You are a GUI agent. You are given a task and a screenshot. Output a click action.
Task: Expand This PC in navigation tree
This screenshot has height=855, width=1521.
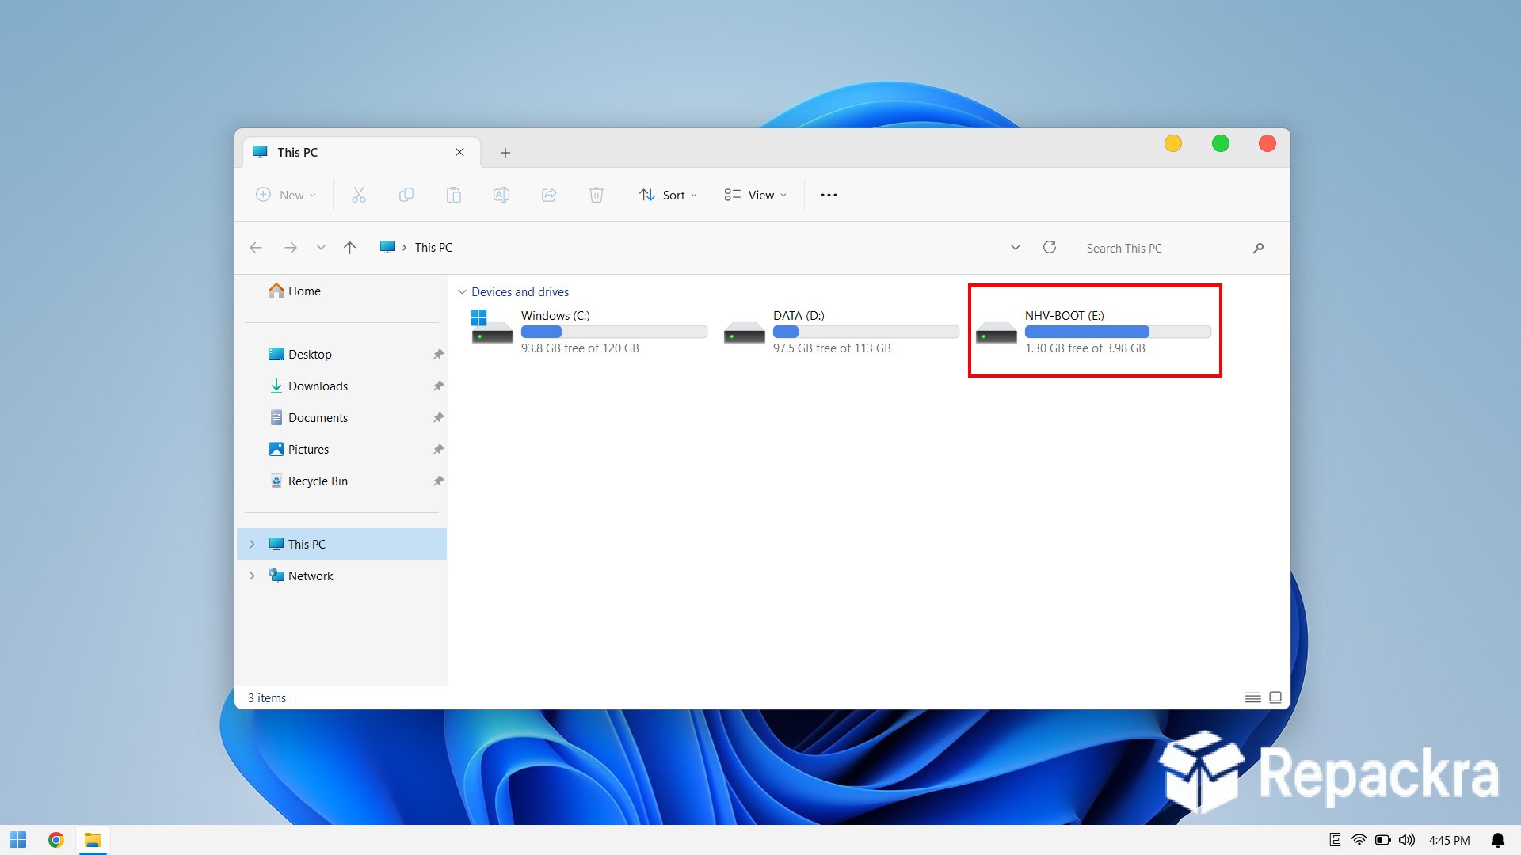click(252, 544)
